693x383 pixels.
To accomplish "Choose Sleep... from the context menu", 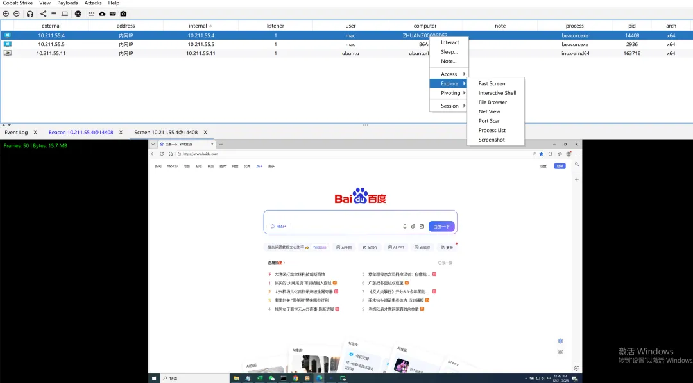I will pyautogui.click(x=449, y=52).
